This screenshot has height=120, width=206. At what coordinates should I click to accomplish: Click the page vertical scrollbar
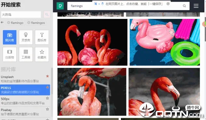click(x=205, y=29)
